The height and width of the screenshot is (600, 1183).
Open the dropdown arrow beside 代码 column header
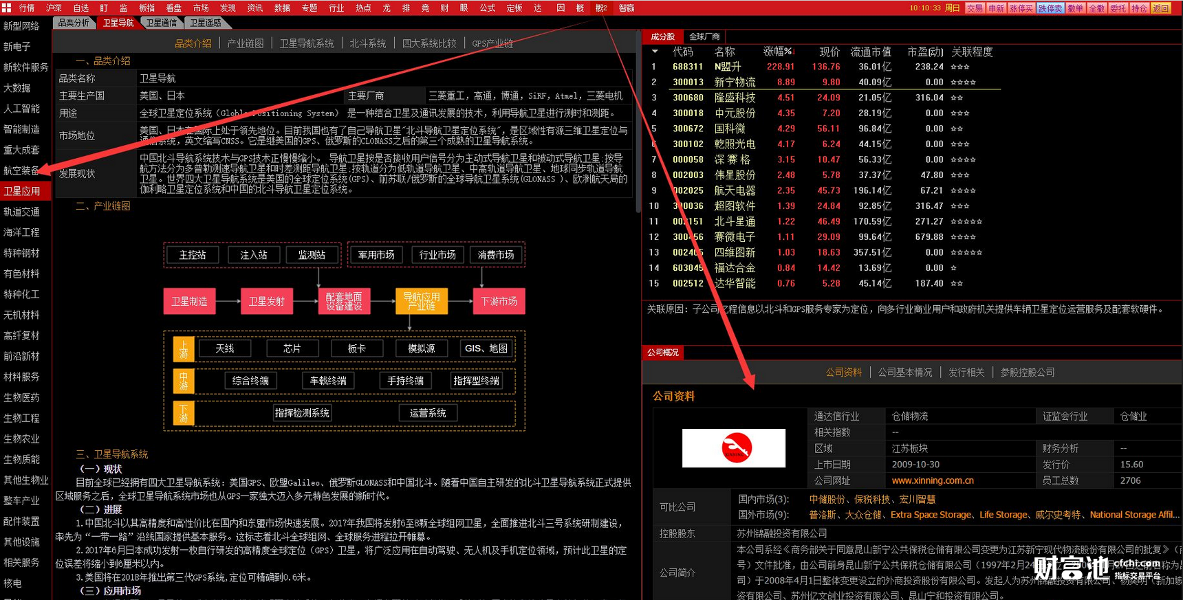click(x=655, y=52)
